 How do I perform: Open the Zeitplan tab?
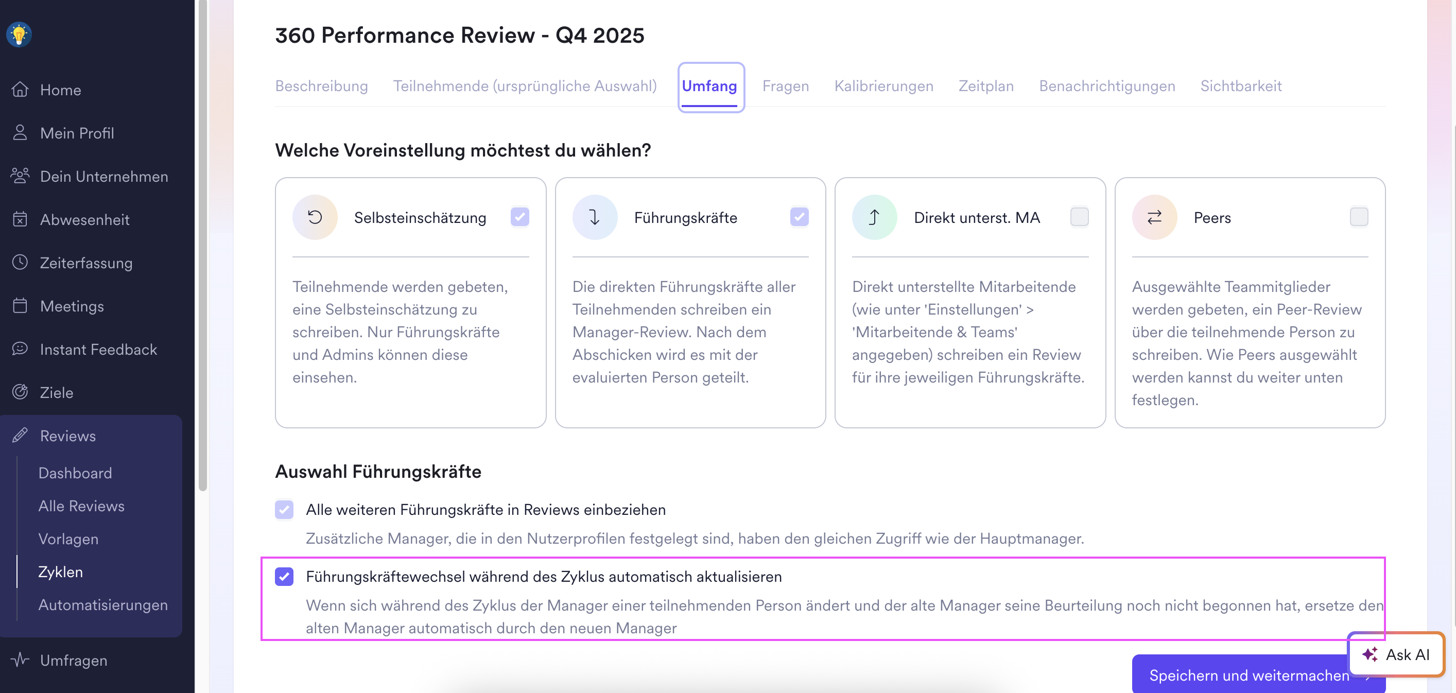click(x=986, y=86)
